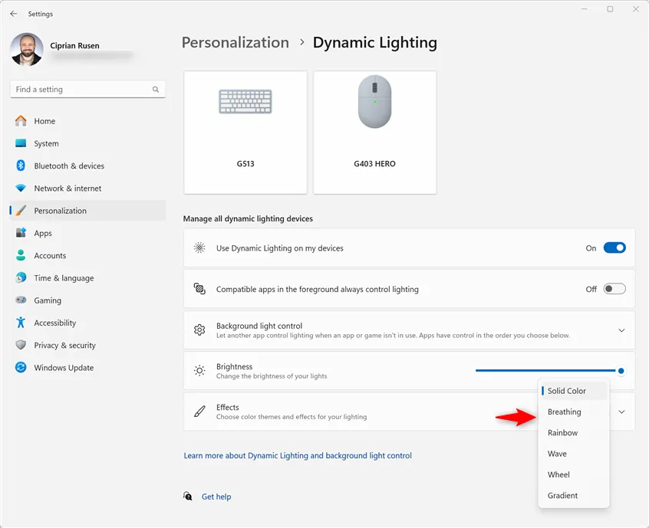Image resolution: width=649 pixels, height=528 pixels.
Task: Click the back arrow in title bar
Action: [13, 14]
